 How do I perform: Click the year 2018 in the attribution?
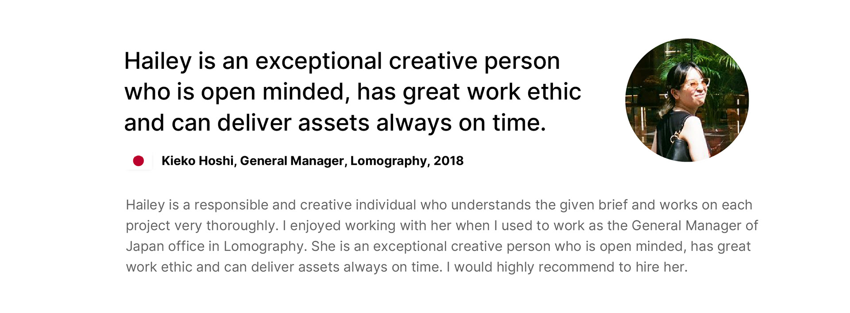pyautogui.click(x=448, y=161)
